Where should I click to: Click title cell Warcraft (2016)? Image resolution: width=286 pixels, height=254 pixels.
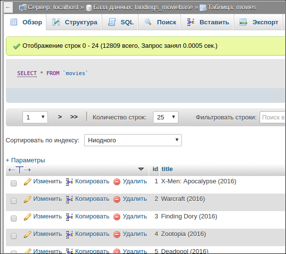tap(183, 199)
